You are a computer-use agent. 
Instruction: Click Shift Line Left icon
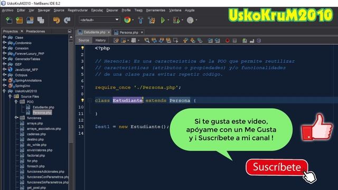coord(210,41)
